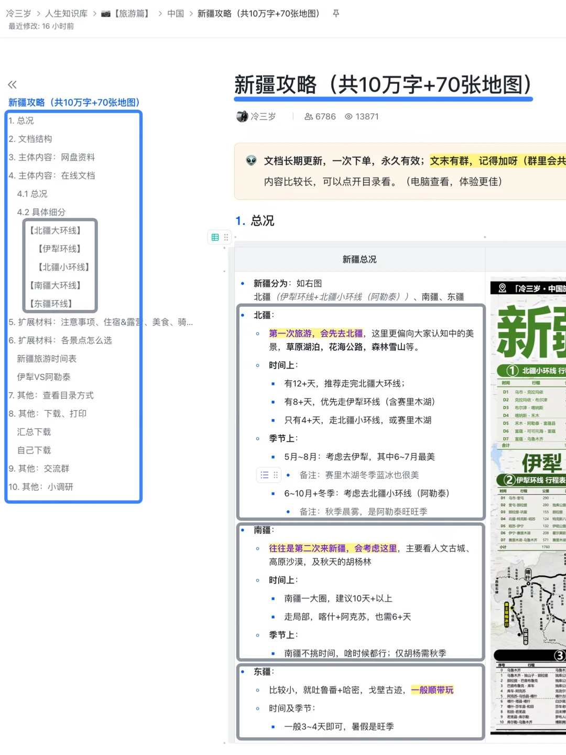Open 【北疆大环线】 in outline

tap(55, 231)
